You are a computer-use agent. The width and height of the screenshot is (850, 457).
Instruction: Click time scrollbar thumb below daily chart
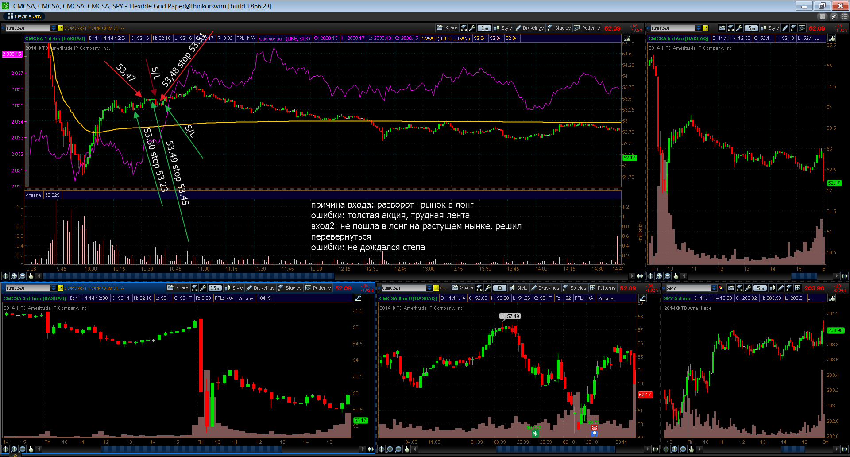(x=556, y=449)
